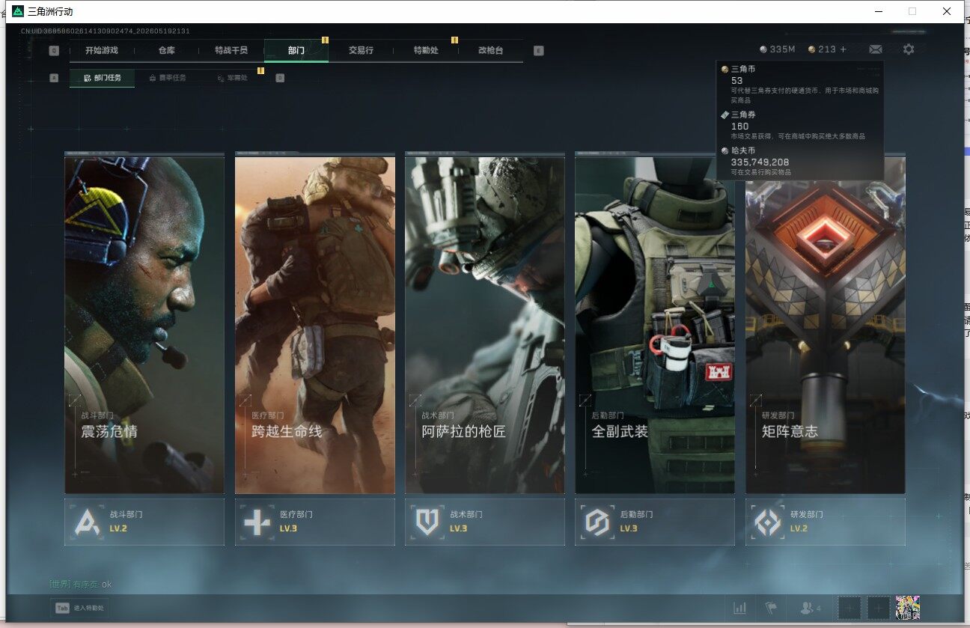Click the CN UID text at top
Screen dimensions: 970x628
[106, 31]
